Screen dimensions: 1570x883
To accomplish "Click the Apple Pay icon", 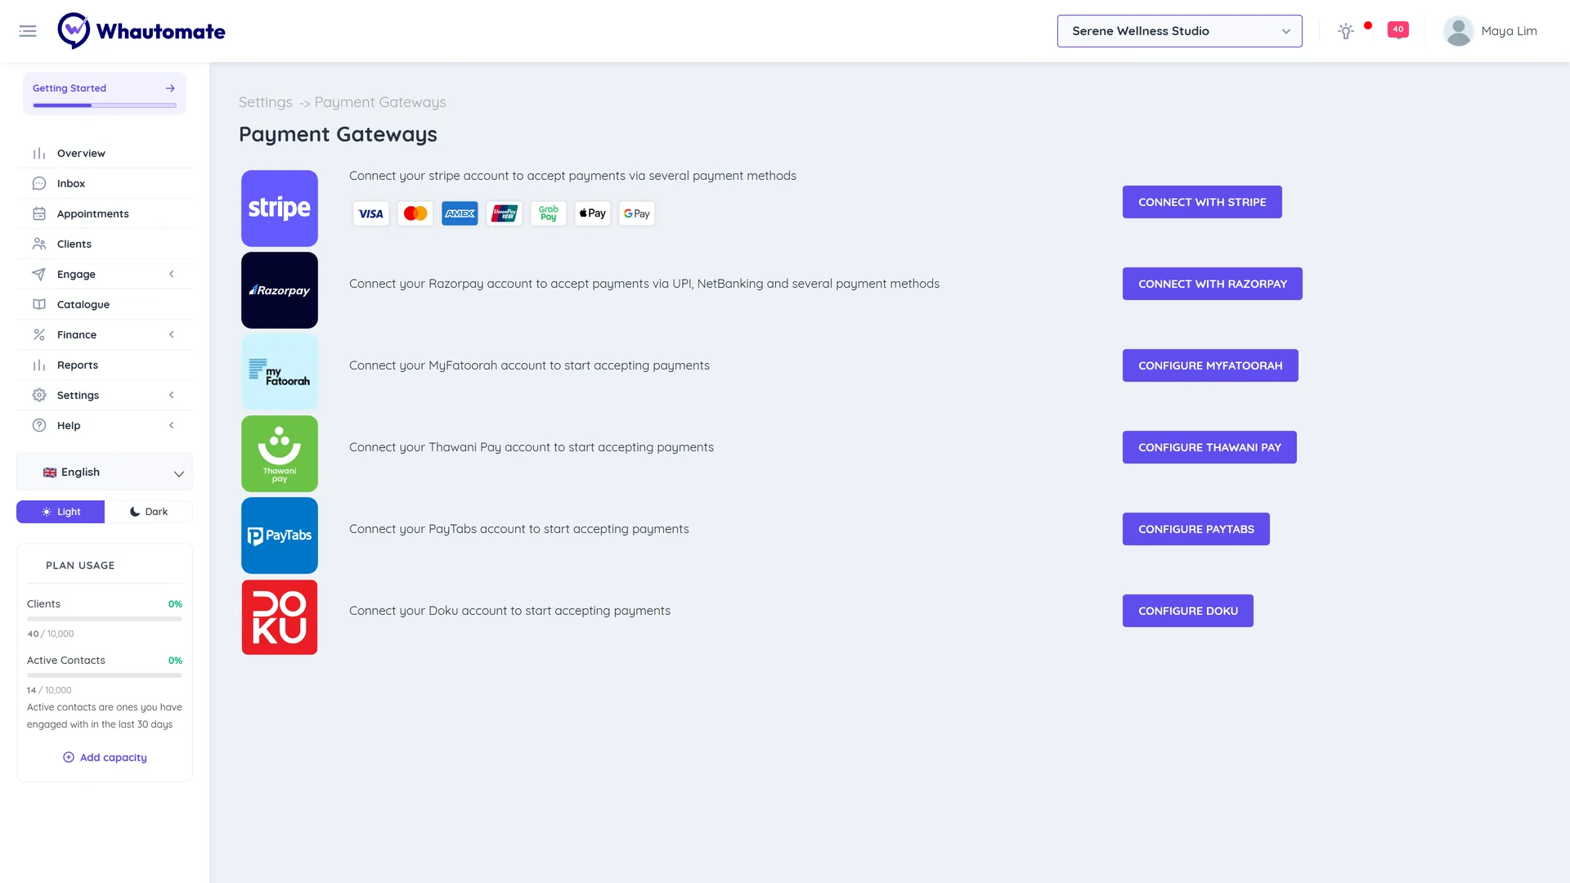I will click(592, 213).
